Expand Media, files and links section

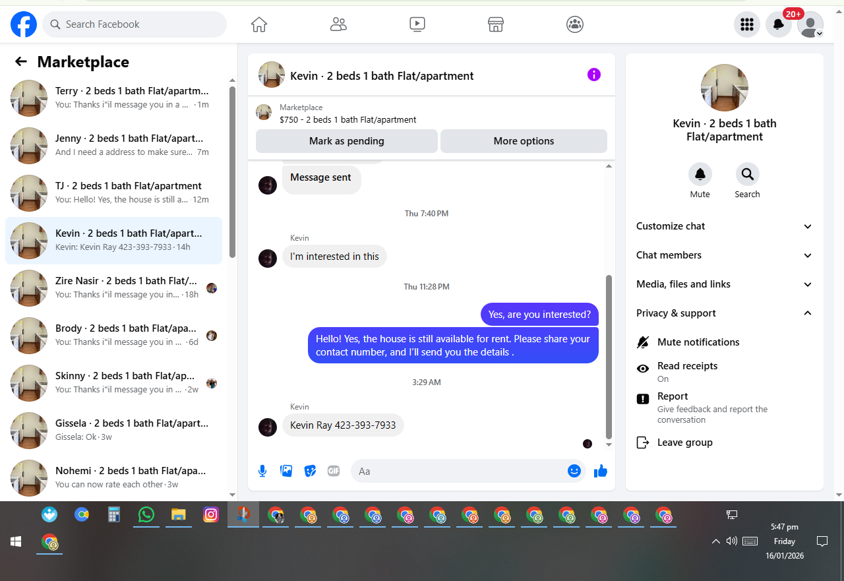725,284
